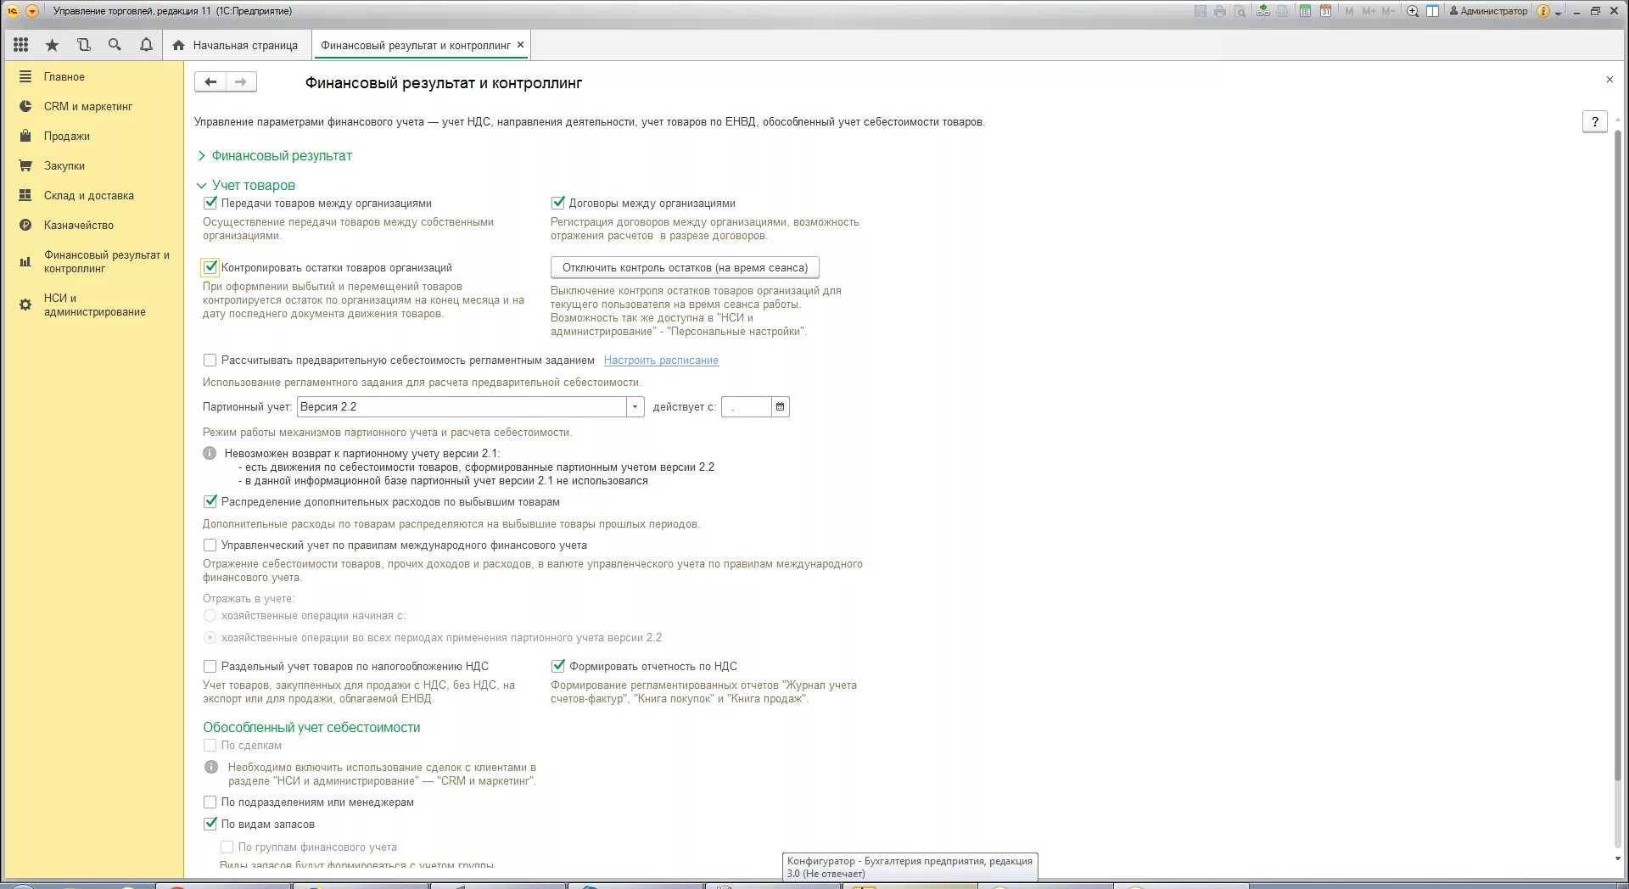Viewport: 1629px width, 889px height.
Task: Toggle Распределение дополнительных расходов по выбывшим товарам
Action: [210, 501]
